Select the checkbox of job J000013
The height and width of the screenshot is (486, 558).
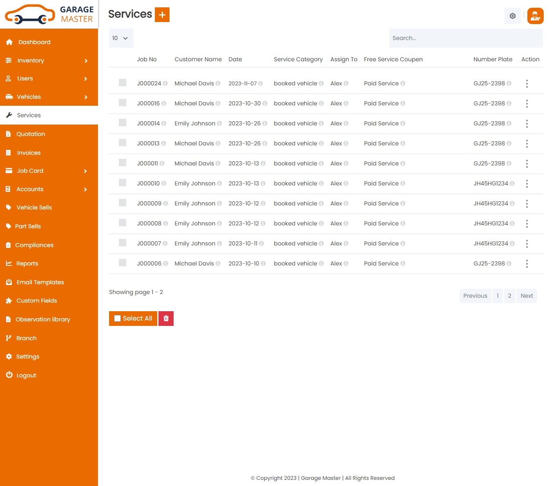(123, 143)
